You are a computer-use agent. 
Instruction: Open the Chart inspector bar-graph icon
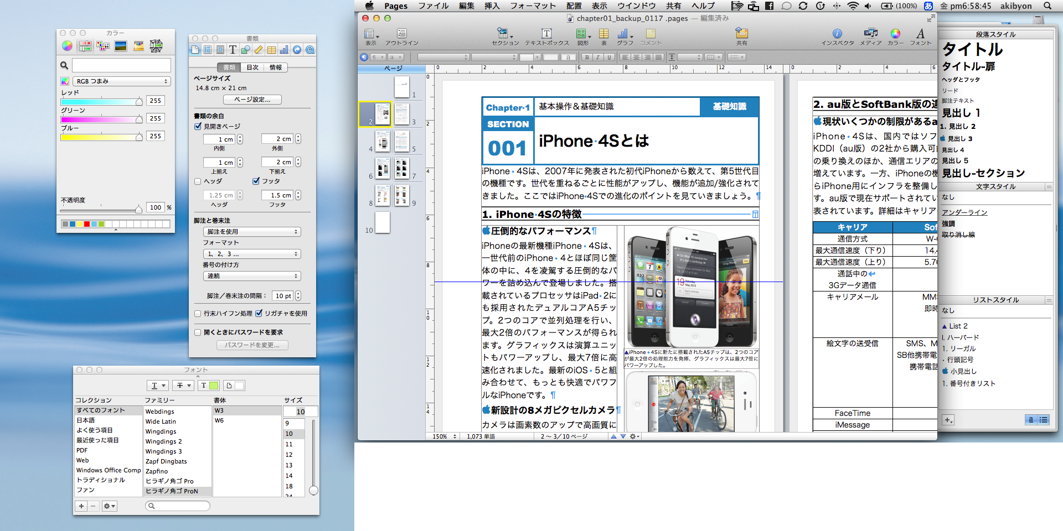click(x=284, y=50)
